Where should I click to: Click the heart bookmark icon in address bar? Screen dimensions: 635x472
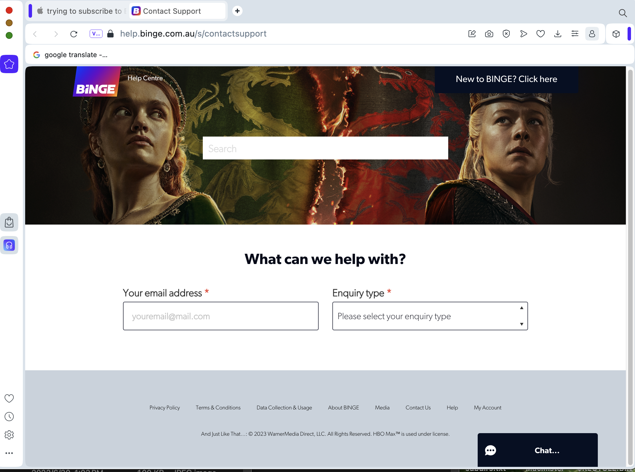tap(540, 34)
